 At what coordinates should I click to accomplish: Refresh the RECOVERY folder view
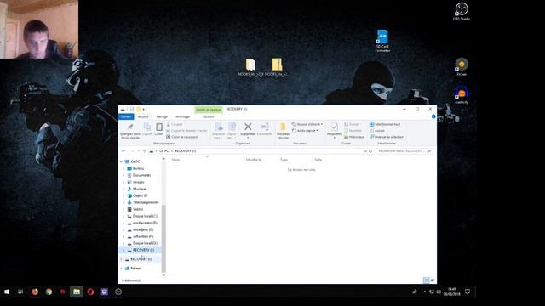tap(370, 151)
